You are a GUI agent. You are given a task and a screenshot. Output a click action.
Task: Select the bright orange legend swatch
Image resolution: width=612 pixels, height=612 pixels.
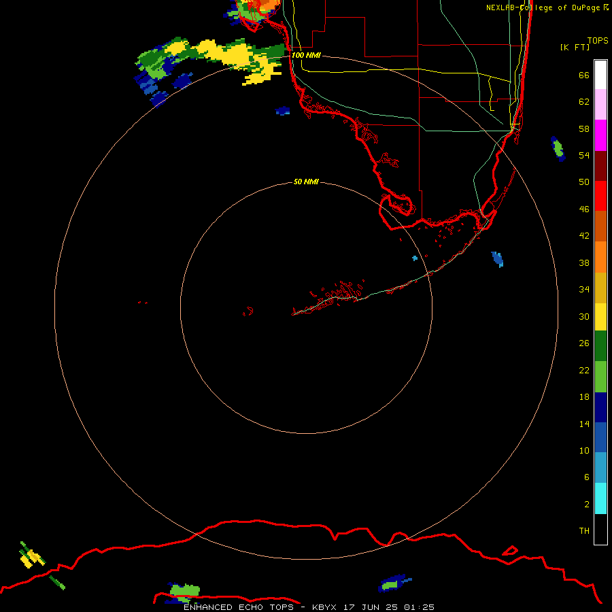[600, 257]
